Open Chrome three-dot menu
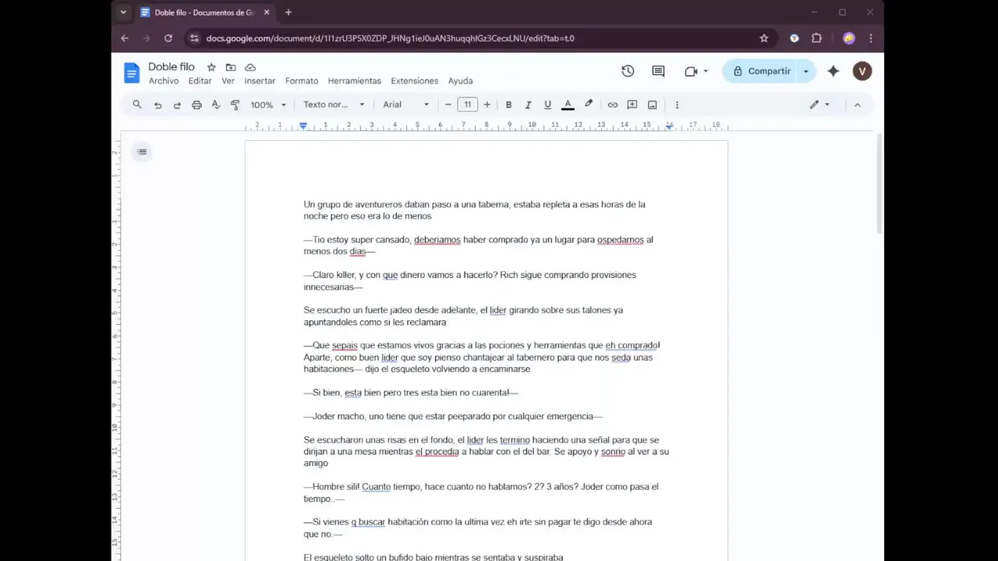 (x=871, y=38)
